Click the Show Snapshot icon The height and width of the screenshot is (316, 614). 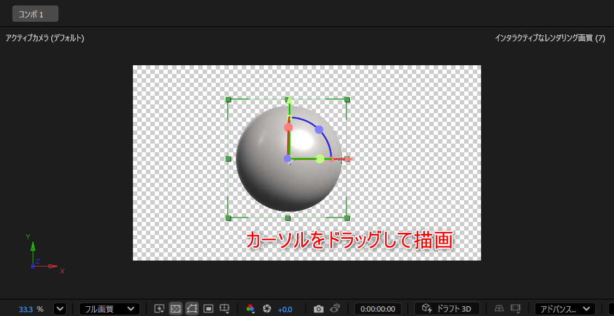tap(335, 308)
